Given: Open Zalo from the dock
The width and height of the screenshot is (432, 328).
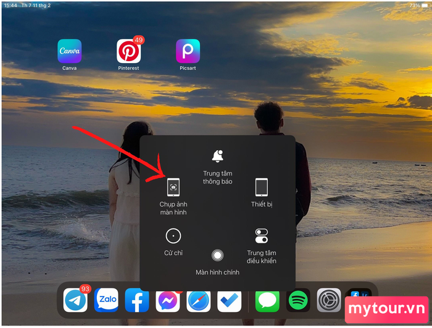Looking at the screenshot, I should click(x=106, y=300).
